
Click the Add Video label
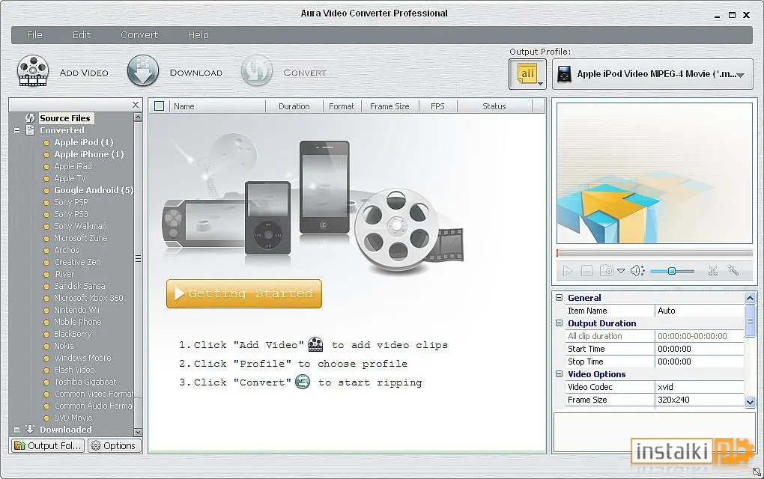tap(84, 73)
